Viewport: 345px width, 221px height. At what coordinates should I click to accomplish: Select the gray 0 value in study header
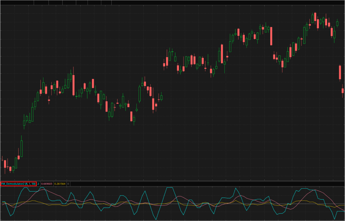tap(68, 184)
